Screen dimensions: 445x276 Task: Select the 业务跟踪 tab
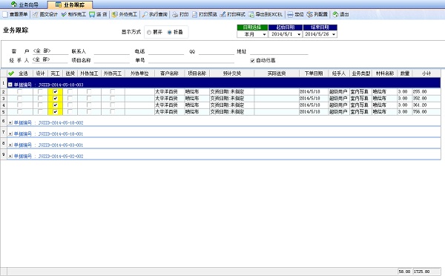click(x=70, y=5)
